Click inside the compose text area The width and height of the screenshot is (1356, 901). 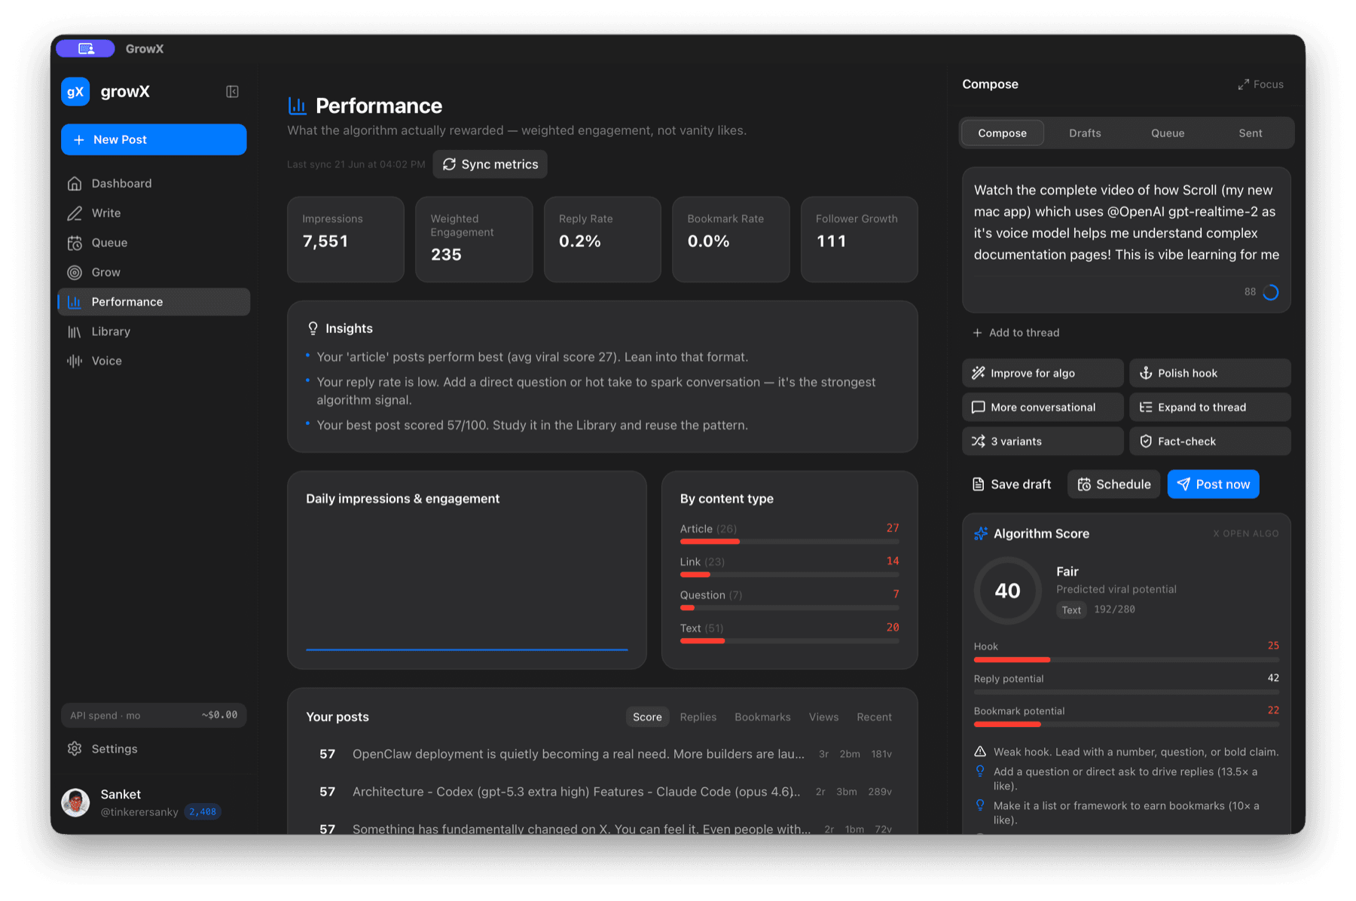1126,223
